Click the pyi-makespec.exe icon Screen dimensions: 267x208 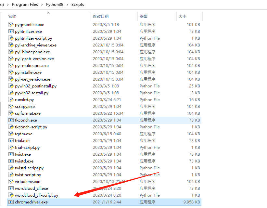(x=11, y=65)
